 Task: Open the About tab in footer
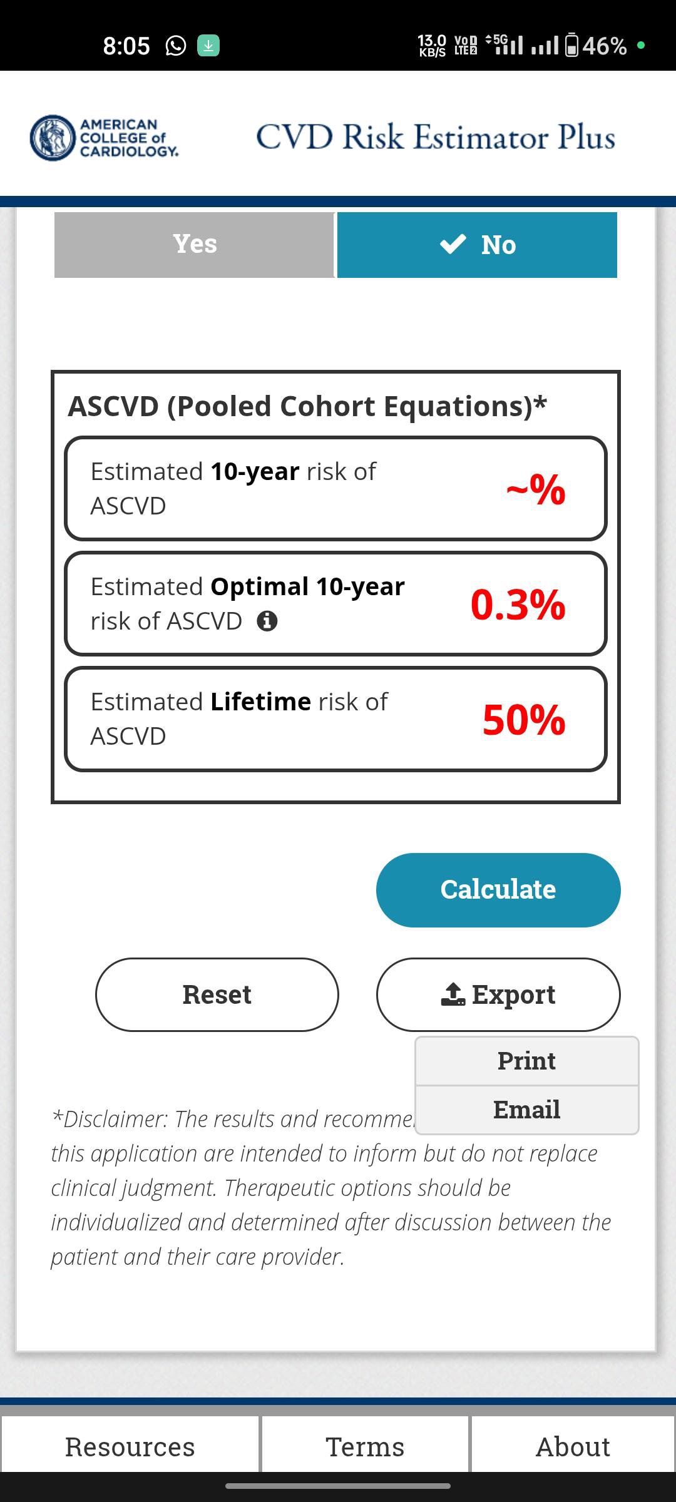pos(573,1446)
